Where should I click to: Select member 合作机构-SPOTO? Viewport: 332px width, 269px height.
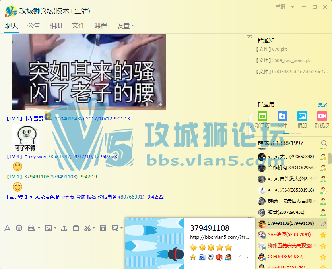click(x=292, y=168)
